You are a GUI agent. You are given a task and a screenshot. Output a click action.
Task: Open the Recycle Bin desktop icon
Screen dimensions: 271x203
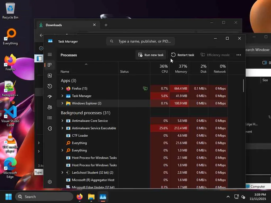[10, 11]
